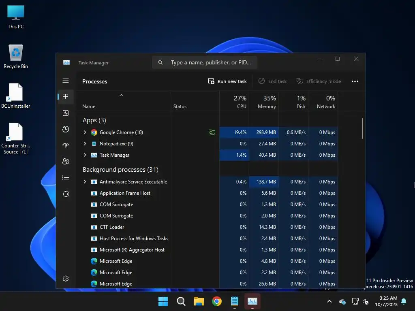415x311 pixels.
Task: Click the green efficiency mode leaf on Chrome row
Action: [212, 132]
